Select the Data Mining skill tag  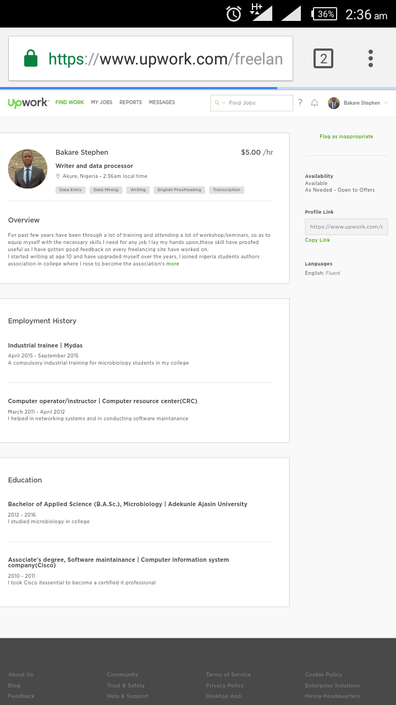[x=106, y=190]
